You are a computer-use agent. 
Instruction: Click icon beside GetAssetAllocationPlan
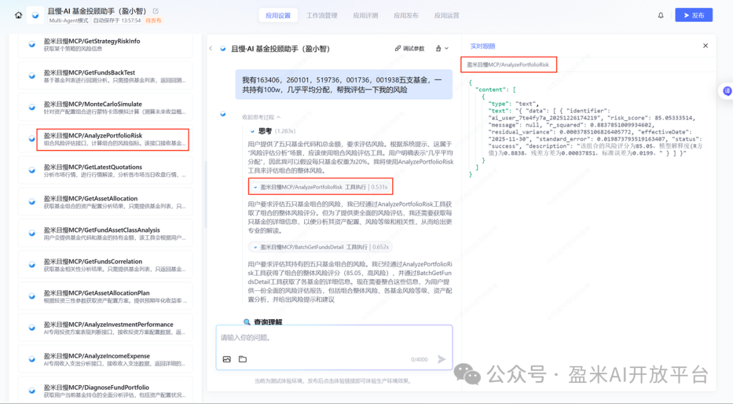point(32,296)
